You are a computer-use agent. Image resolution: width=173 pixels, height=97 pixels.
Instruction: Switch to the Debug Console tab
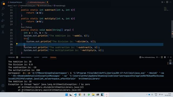coord(26,57)
